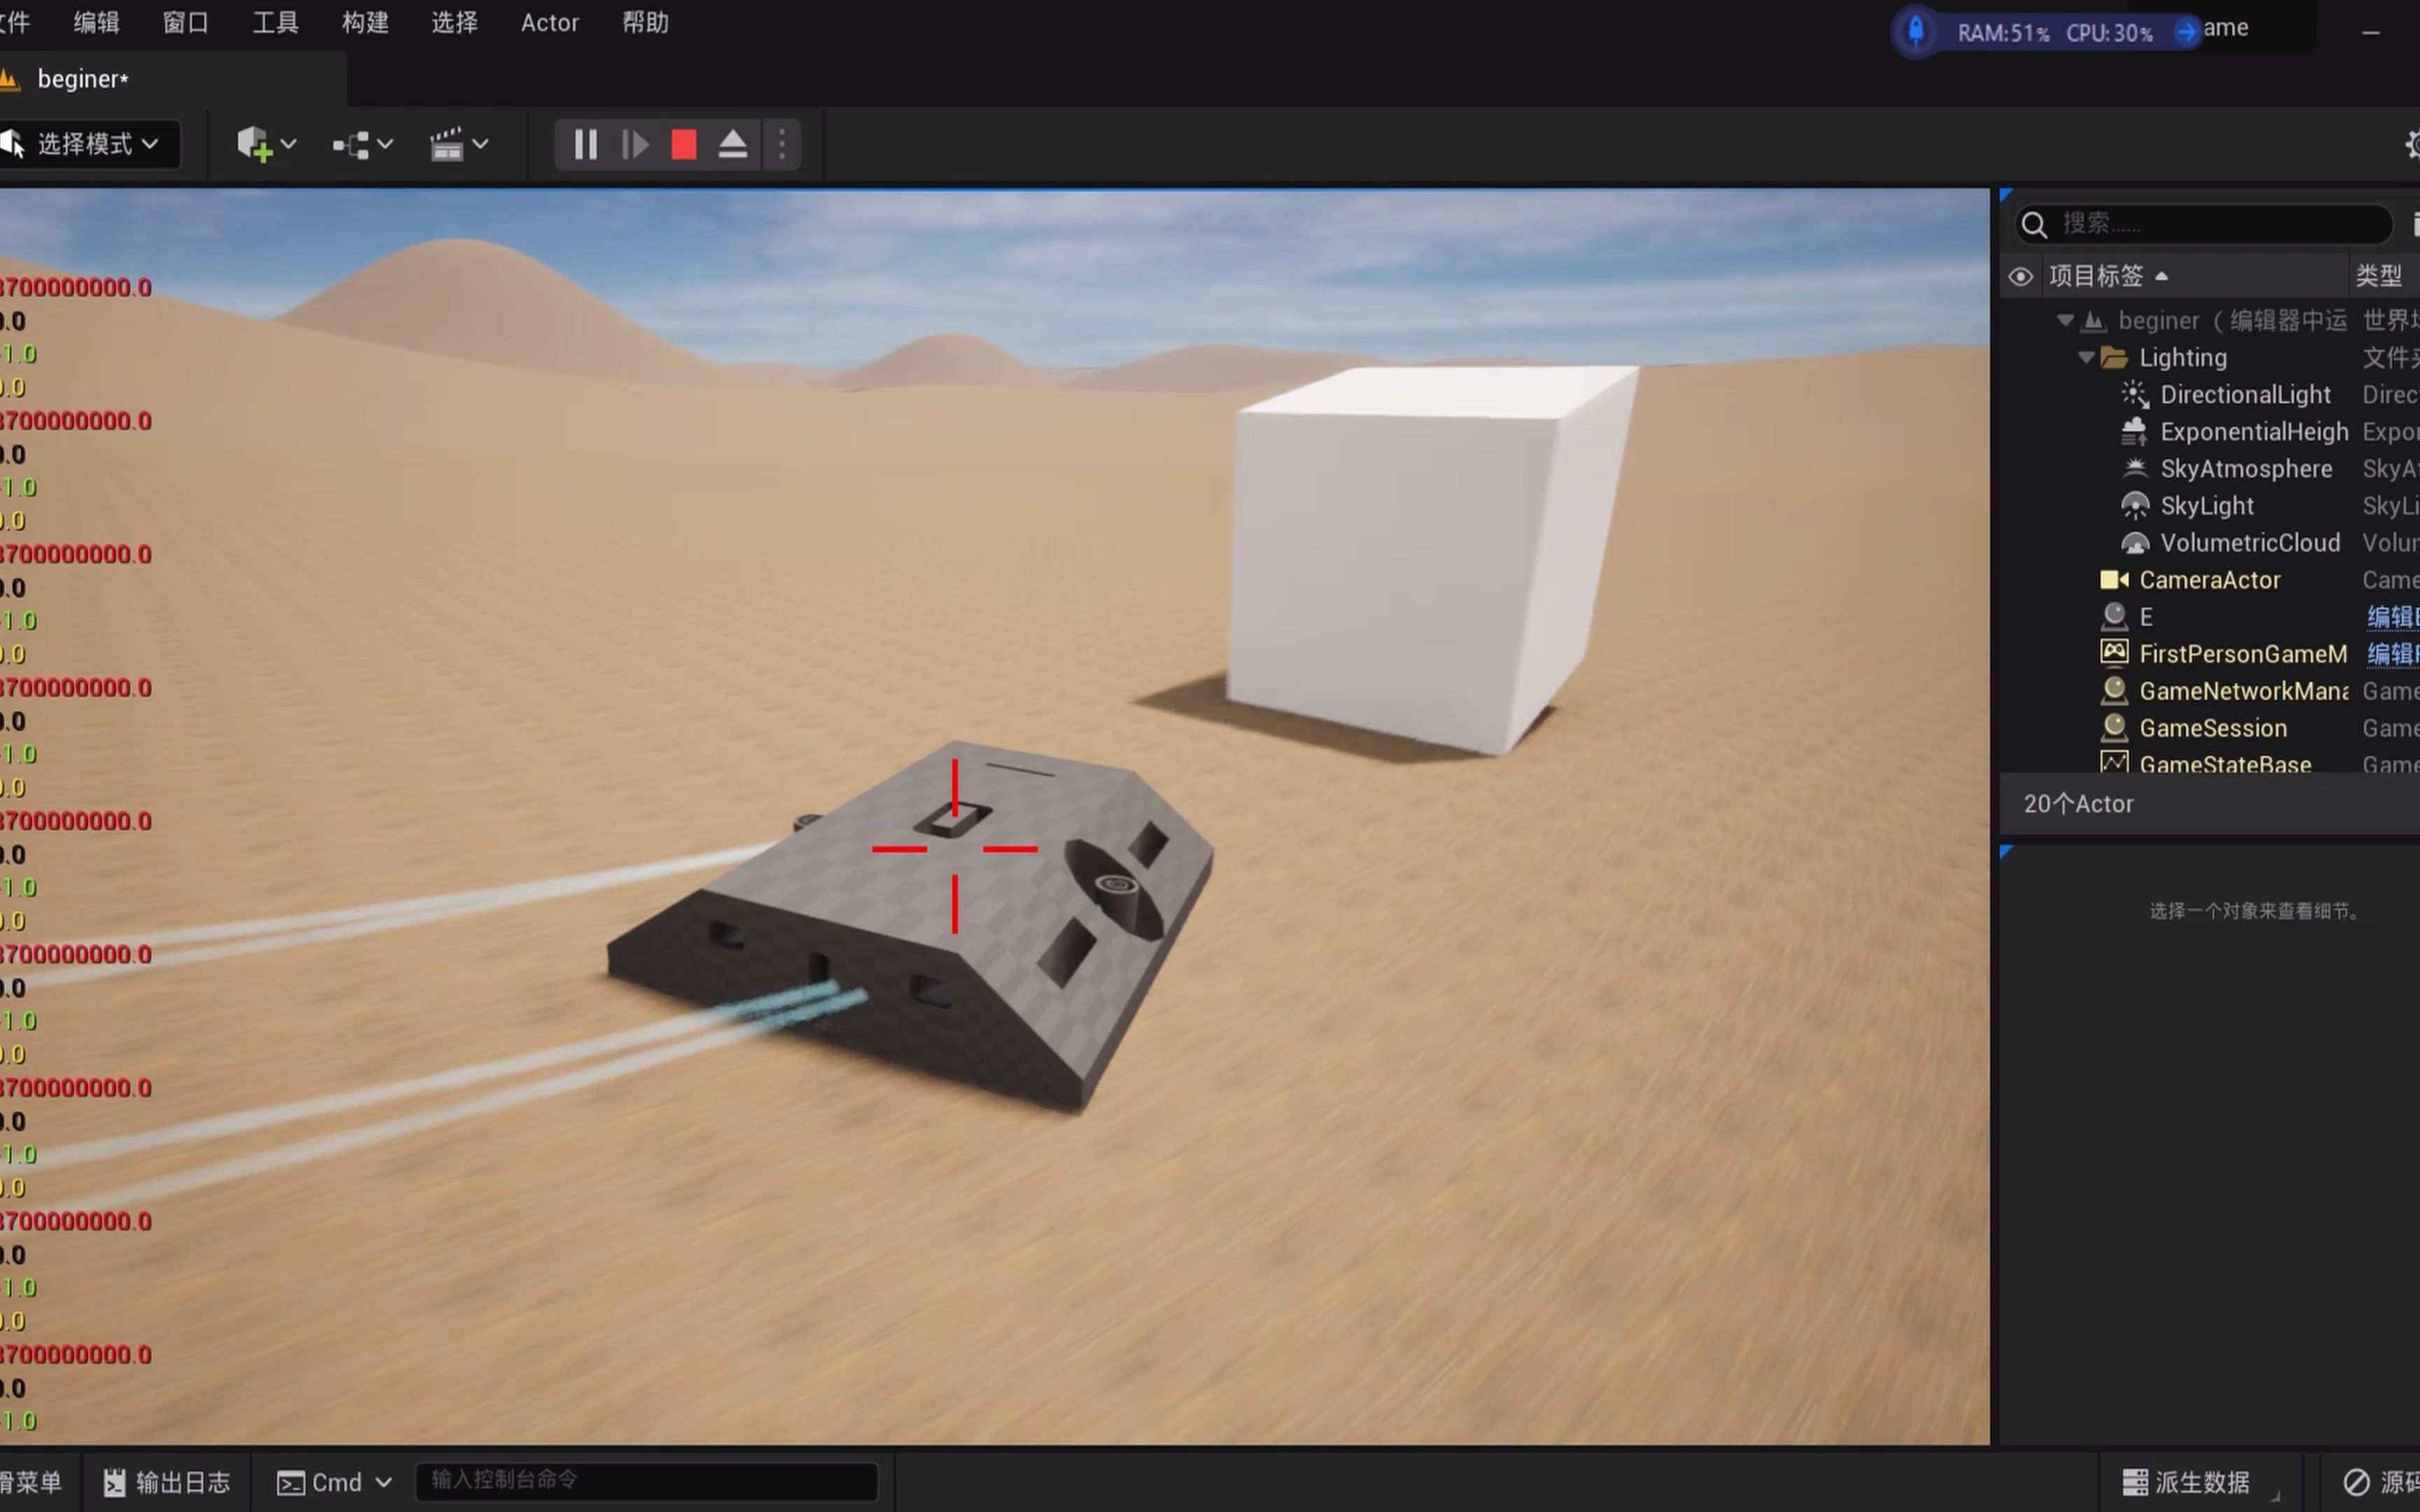This screenshot has width=2420, height=1512.
Task: Open the Blueprints toolbar dropdown
Action: [362, 145]
